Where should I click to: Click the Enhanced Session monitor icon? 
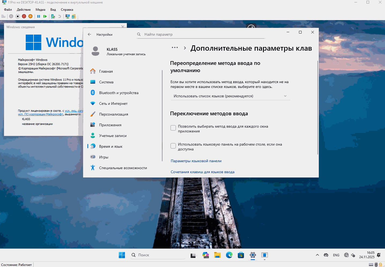pyautogui.click(x=68, y=16)
